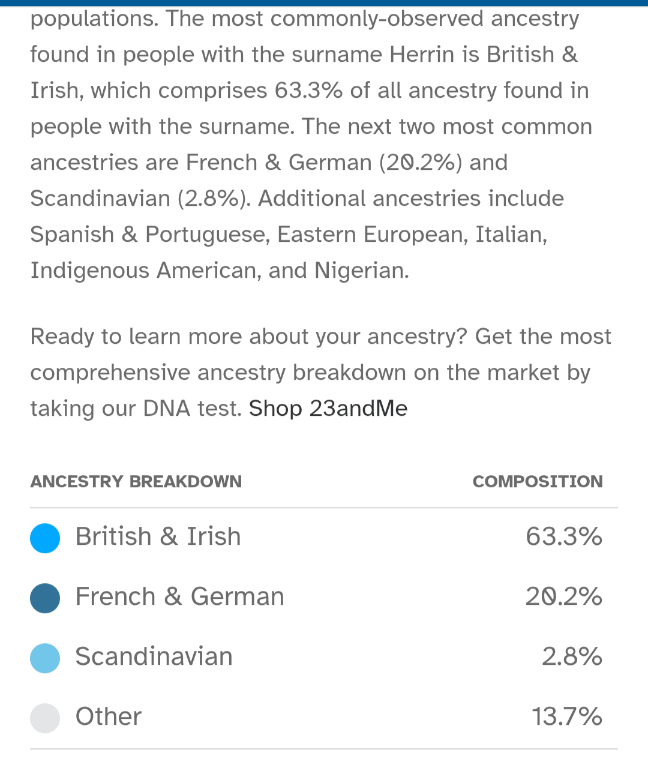
Task: Click the British & Irish blue dot
Action: (45, 538)
